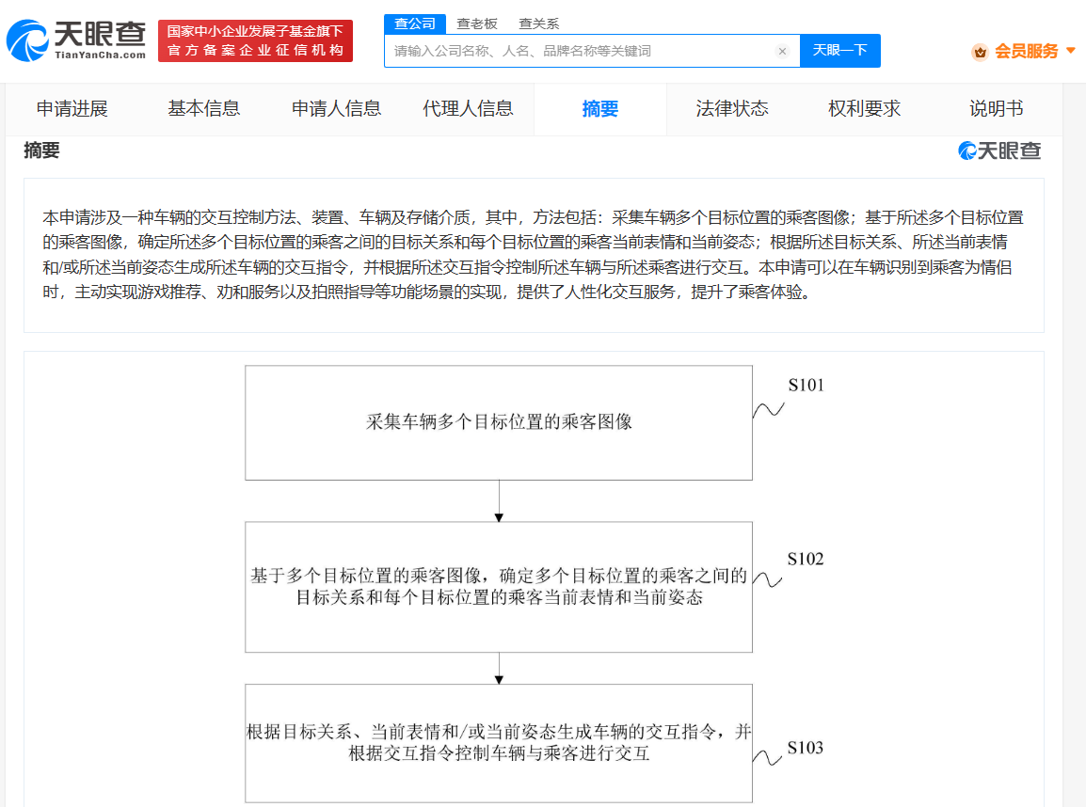Click the 天眼一下 search button
The image size is (1086, 807).
coord(840,51)
